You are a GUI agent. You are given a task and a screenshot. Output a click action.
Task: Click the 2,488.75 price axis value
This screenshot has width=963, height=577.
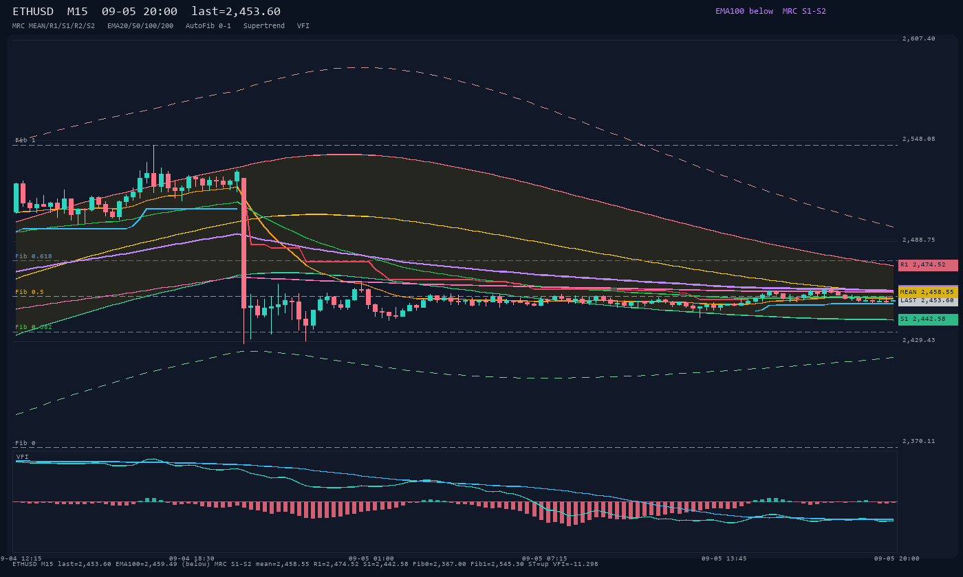pos(918,240)
